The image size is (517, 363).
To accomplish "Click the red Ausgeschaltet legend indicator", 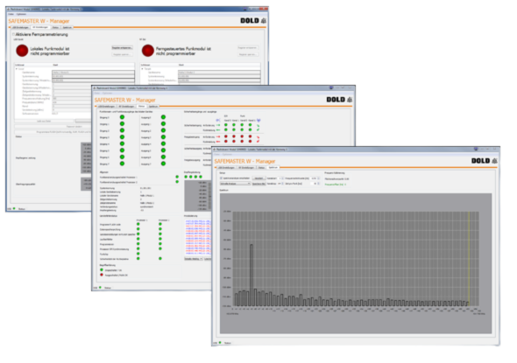I will click(102, 275).
